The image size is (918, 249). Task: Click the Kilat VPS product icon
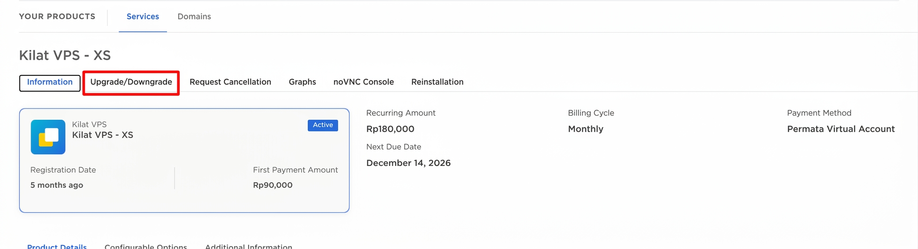48,137
